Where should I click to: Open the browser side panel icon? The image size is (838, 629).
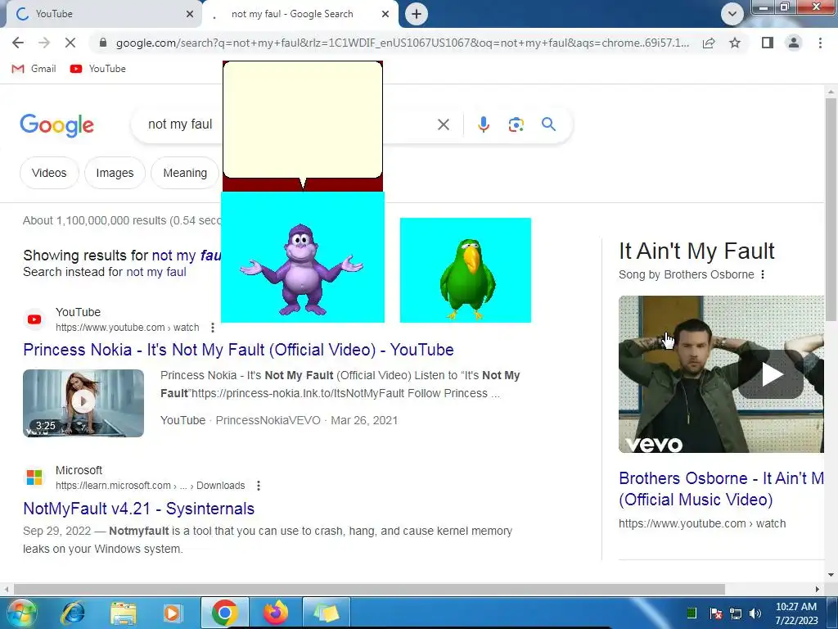[768, 43]
